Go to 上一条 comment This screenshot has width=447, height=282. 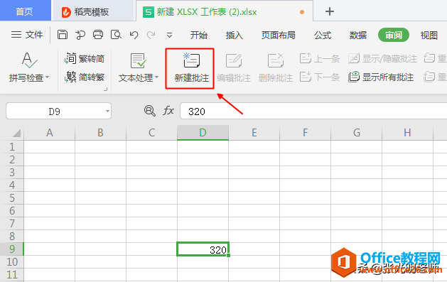click(320, 59)
